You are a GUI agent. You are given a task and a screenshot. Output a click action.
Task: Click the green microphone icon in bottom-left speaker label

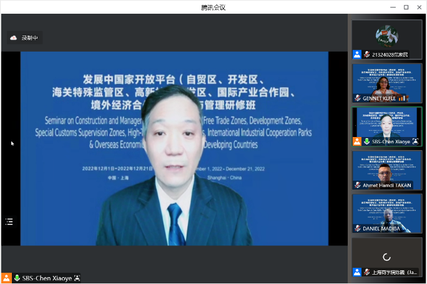(x=17, y=278)
